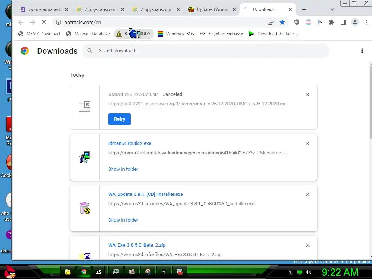Image resolution: width=372 pixels, height=279 pixels.
Task: Remove OMORI.v25.12.2020.rar from the list
Action: pyautogui.click(x=308, y=94)
